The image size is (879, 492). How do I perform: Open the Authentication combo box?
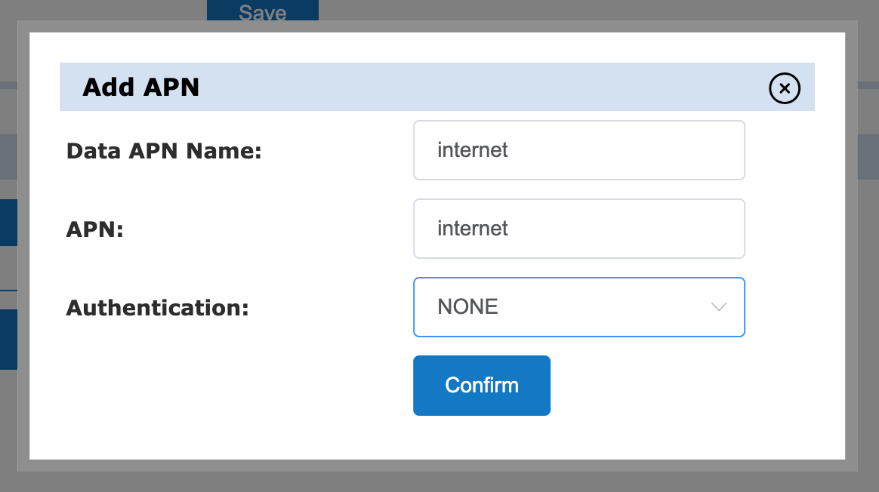(578, 307)
